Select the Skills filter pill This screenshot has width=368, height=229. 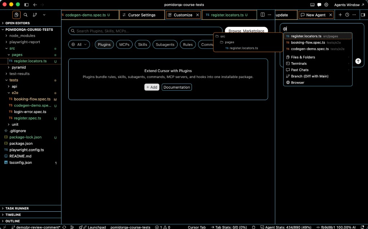click(142, 44)
